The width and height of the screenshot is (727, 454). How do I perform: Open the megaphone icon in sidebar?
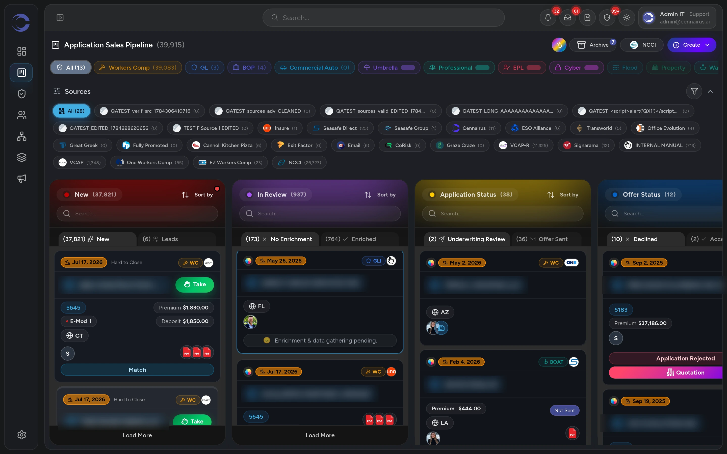point(21,179)
